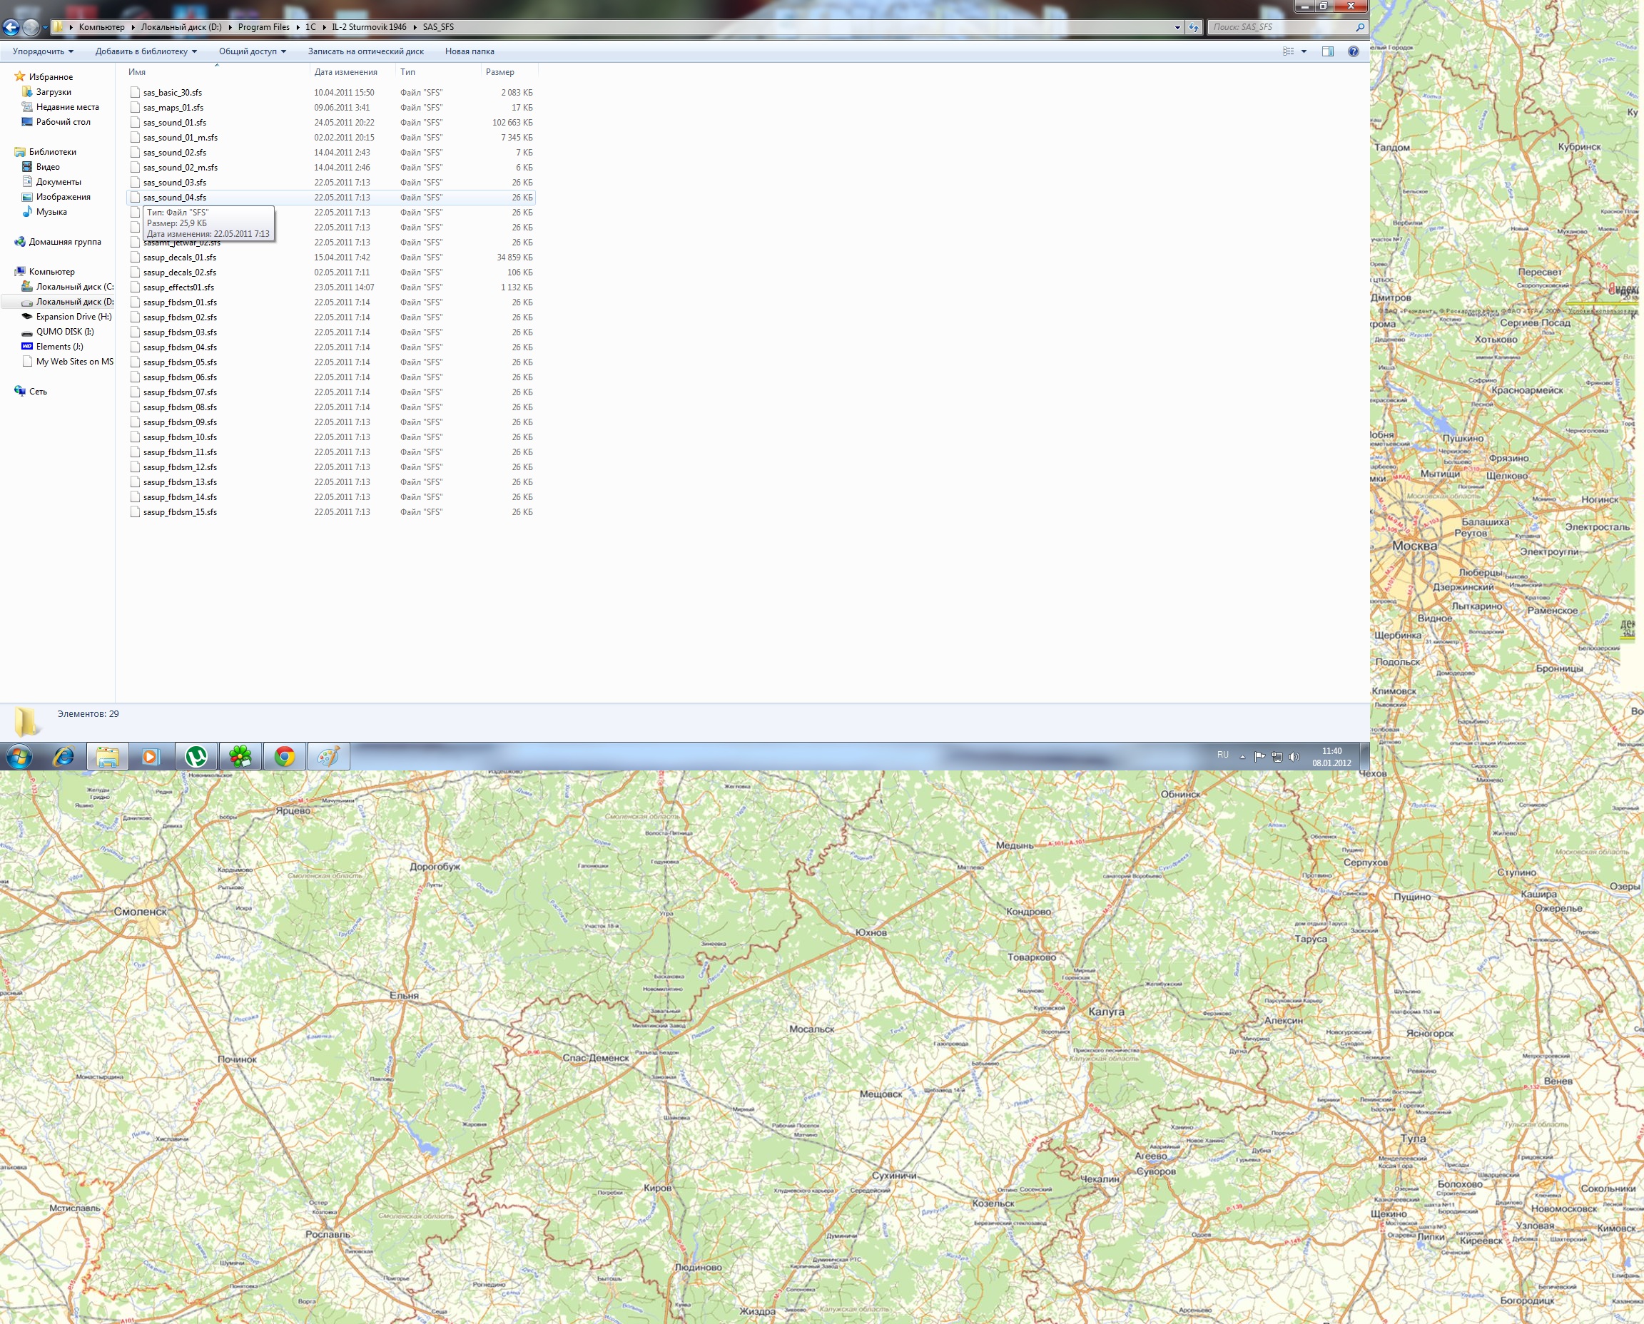Open uTorrent from the taskbar
The image size is (1644, 1324).
tap(196, 756)
